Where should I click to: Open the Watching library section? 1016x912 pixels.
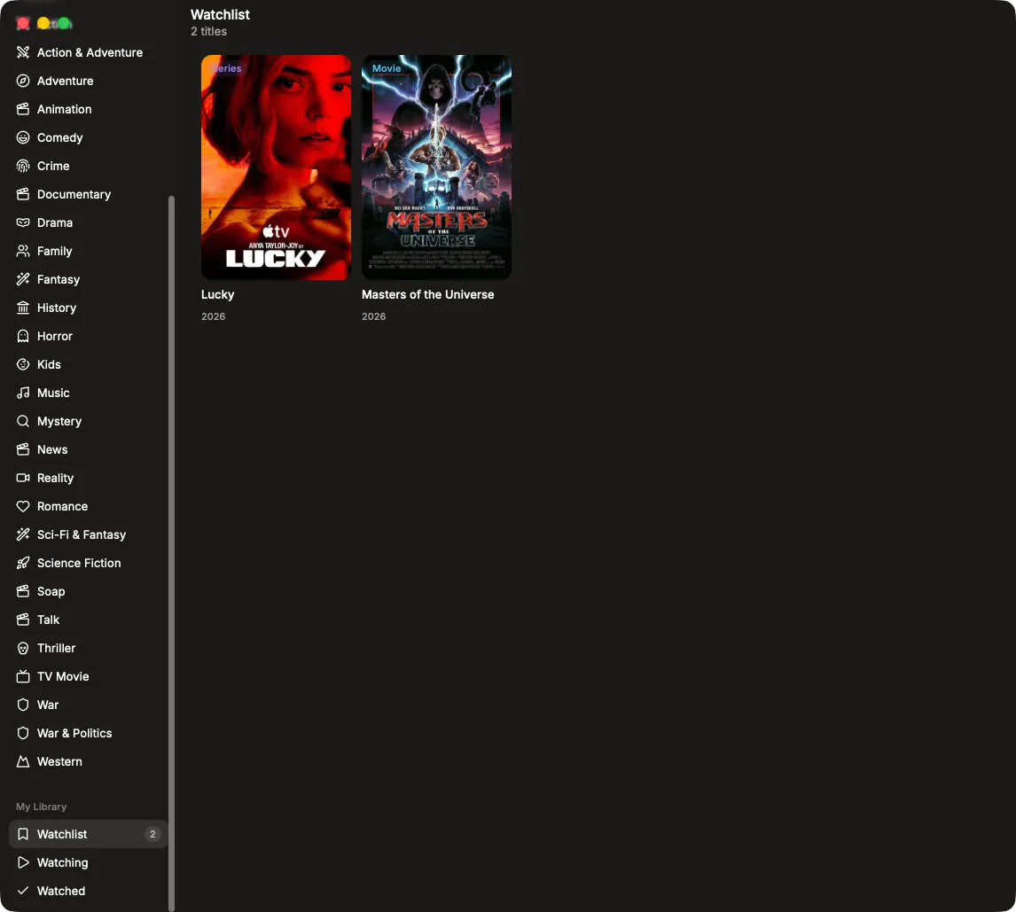(x=89, y=862)
